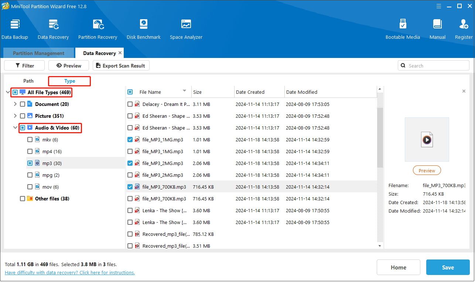Open the data recovery instructions link
The height and width of the screenshot is (282, 475).
click(70, 273)
